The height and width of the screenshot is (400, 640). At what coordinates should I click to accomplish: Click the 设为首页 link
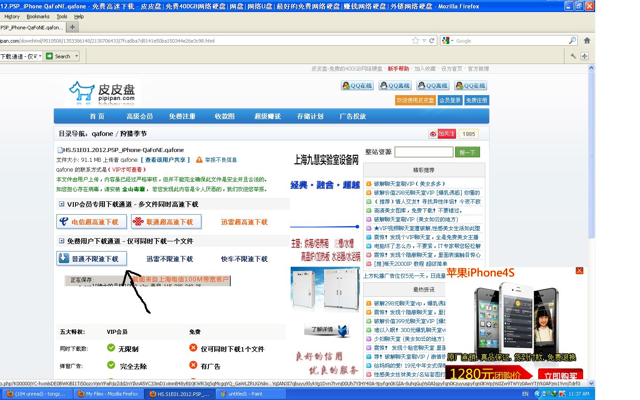point(452,69)
